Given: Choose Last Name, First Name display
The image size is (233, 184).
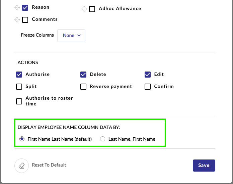Looking at the screenshot, I should 102,139.
